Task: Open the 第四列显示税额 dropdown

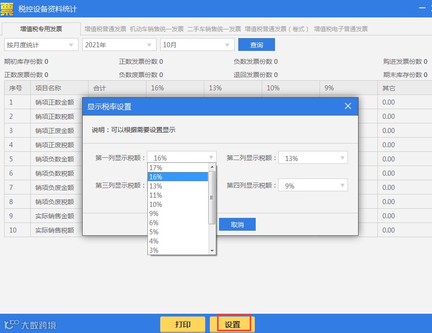Action: 313,185
